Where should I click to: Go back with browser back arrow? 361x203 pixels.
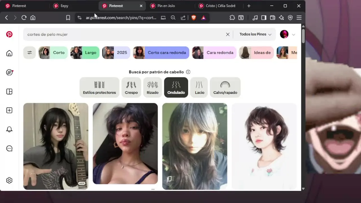6,18
